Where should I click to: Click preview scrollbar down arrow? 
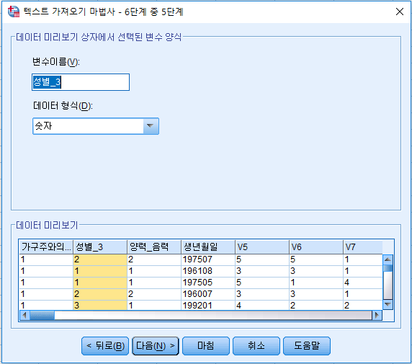click(x=388, y=305)
